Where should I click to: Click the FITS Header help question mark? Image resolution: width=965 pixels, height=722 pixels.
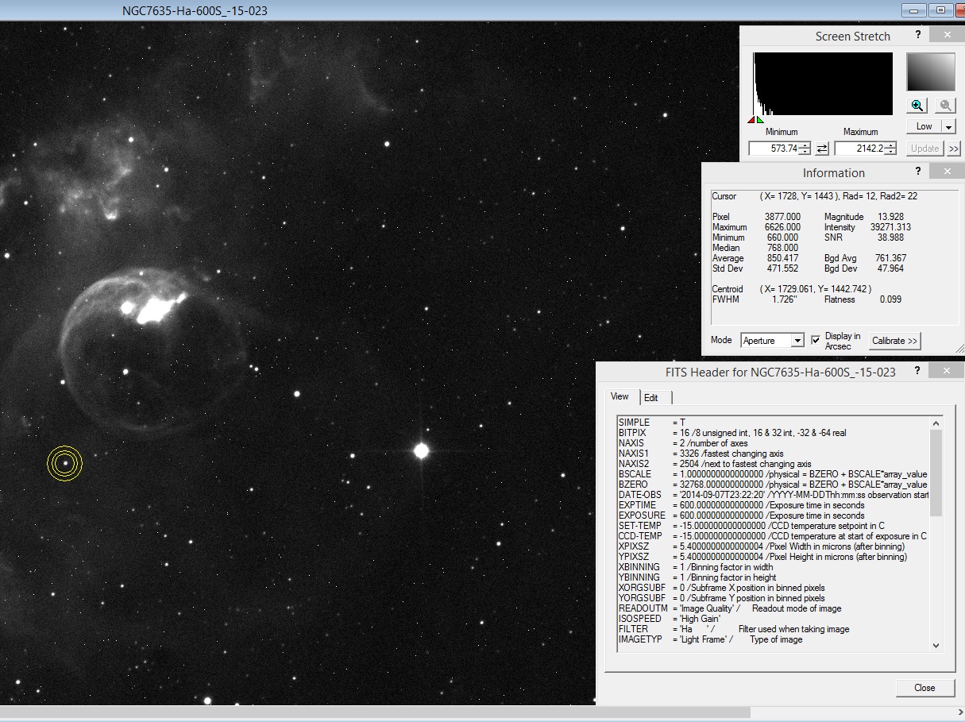[x=917, y=369]
